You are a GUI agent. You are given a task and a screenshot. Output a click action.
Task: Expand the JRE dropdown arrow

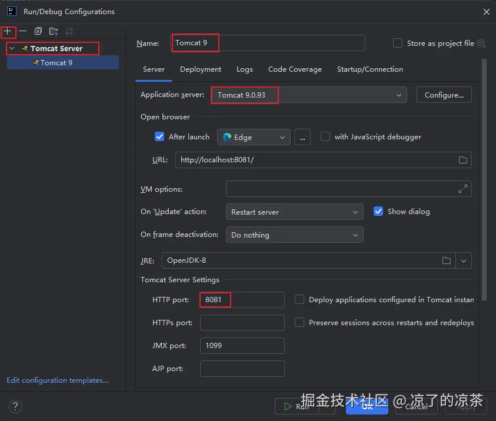coord(464,260)
